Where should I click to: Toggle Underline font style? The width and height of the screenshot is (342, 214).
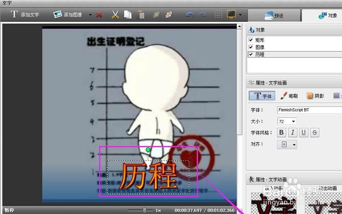click(x=304, y=132)
